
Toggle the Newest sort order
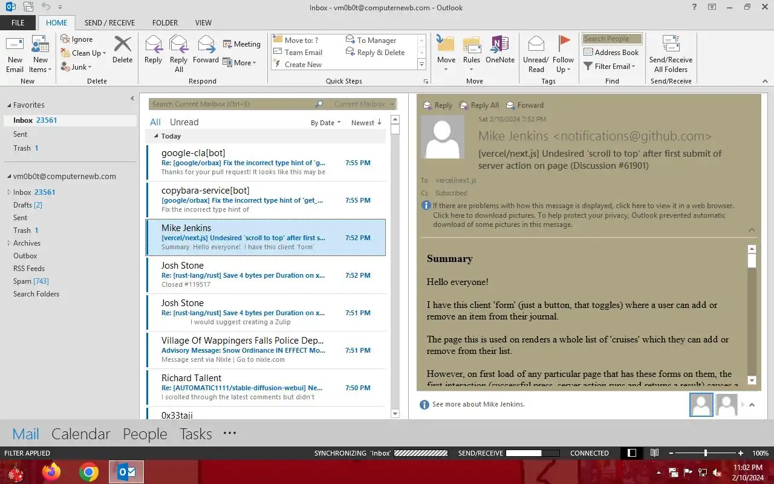click(x=366, y=123)
